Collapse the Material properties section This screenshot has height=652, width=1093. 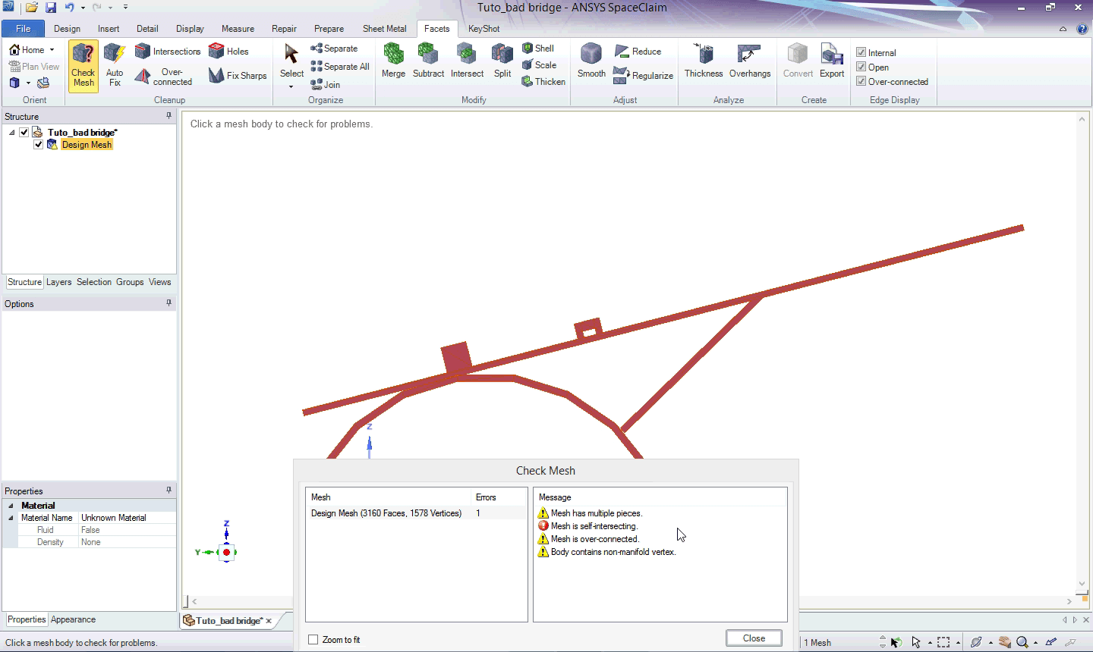11,506
